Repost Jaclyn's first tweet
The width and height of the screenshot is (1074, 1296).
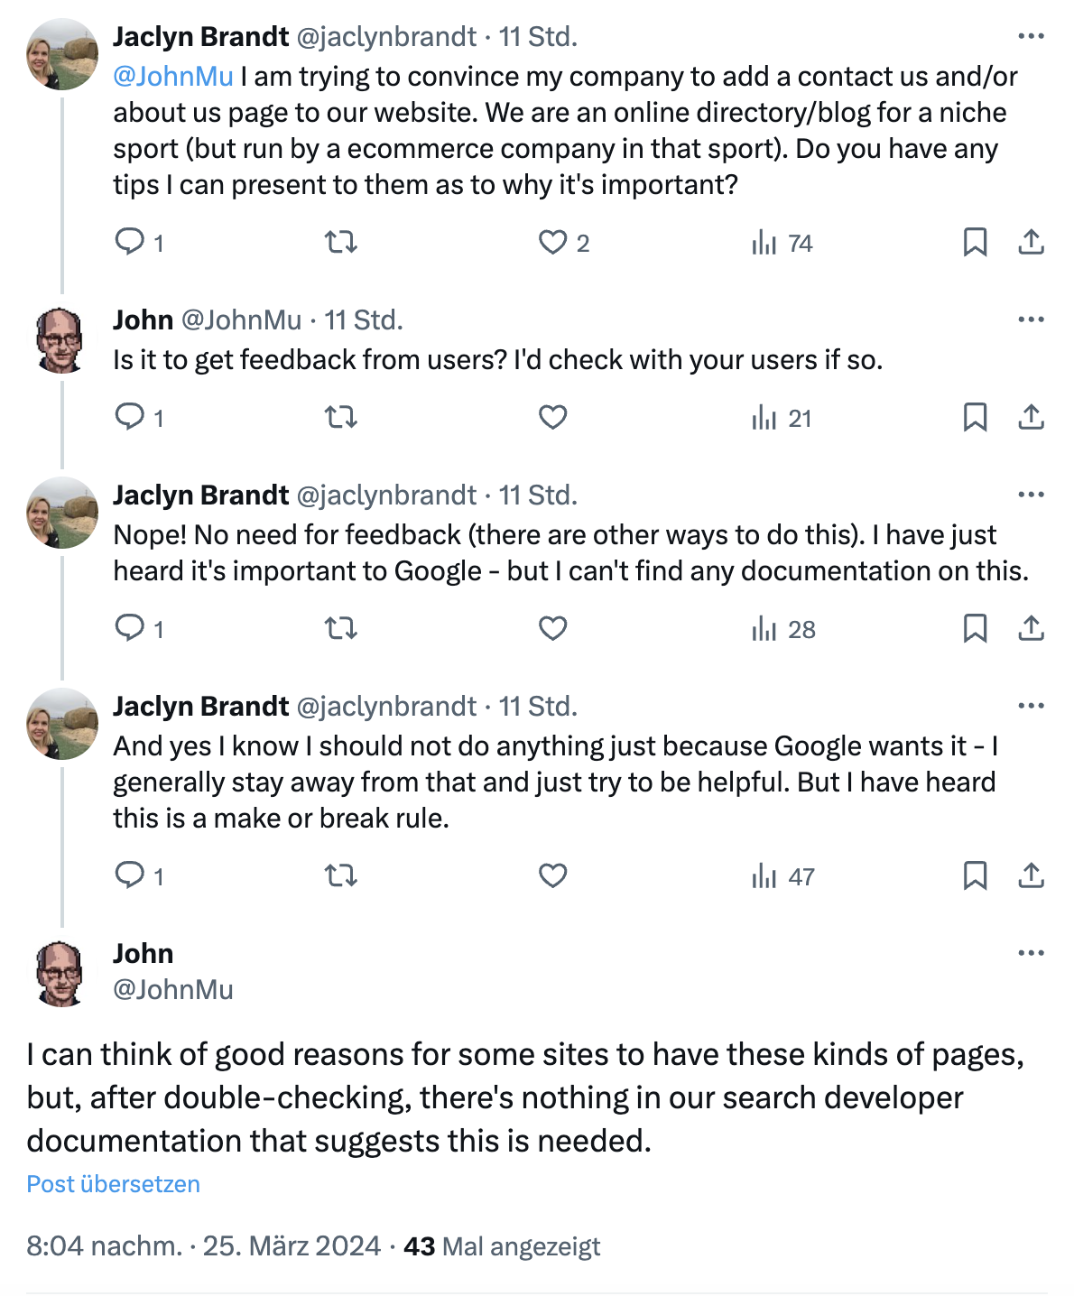click(x=340, y=242)
